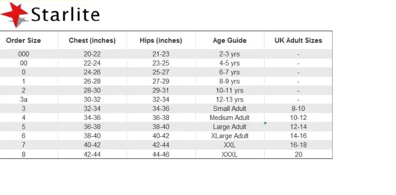396x195 pixels.
Task: Click the red Starlite star logo
Action: [x=14, y=14]
